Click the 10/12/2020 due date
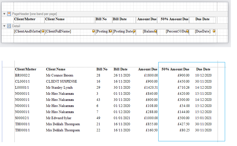The width and height of the screenshot is (237, 146). pyautogui.click(x=203, y=75)
